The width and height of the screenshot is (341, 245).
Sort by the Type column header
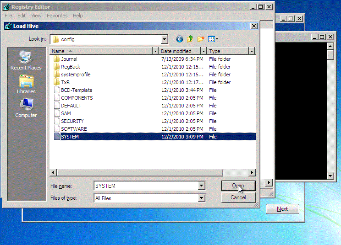228,51
